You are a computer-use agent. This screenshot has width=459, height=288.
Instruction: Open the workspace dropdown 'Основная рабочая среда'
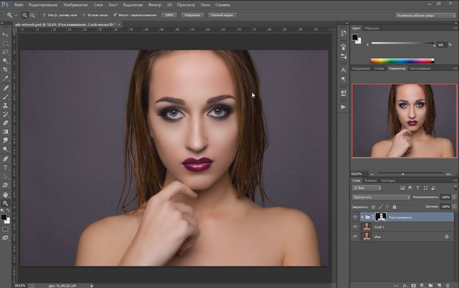[425, 15]
